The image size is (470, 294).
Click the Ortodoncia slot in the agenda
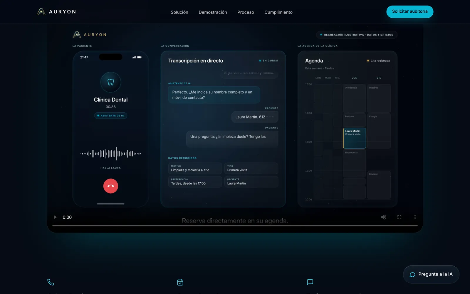pos(354,98)
